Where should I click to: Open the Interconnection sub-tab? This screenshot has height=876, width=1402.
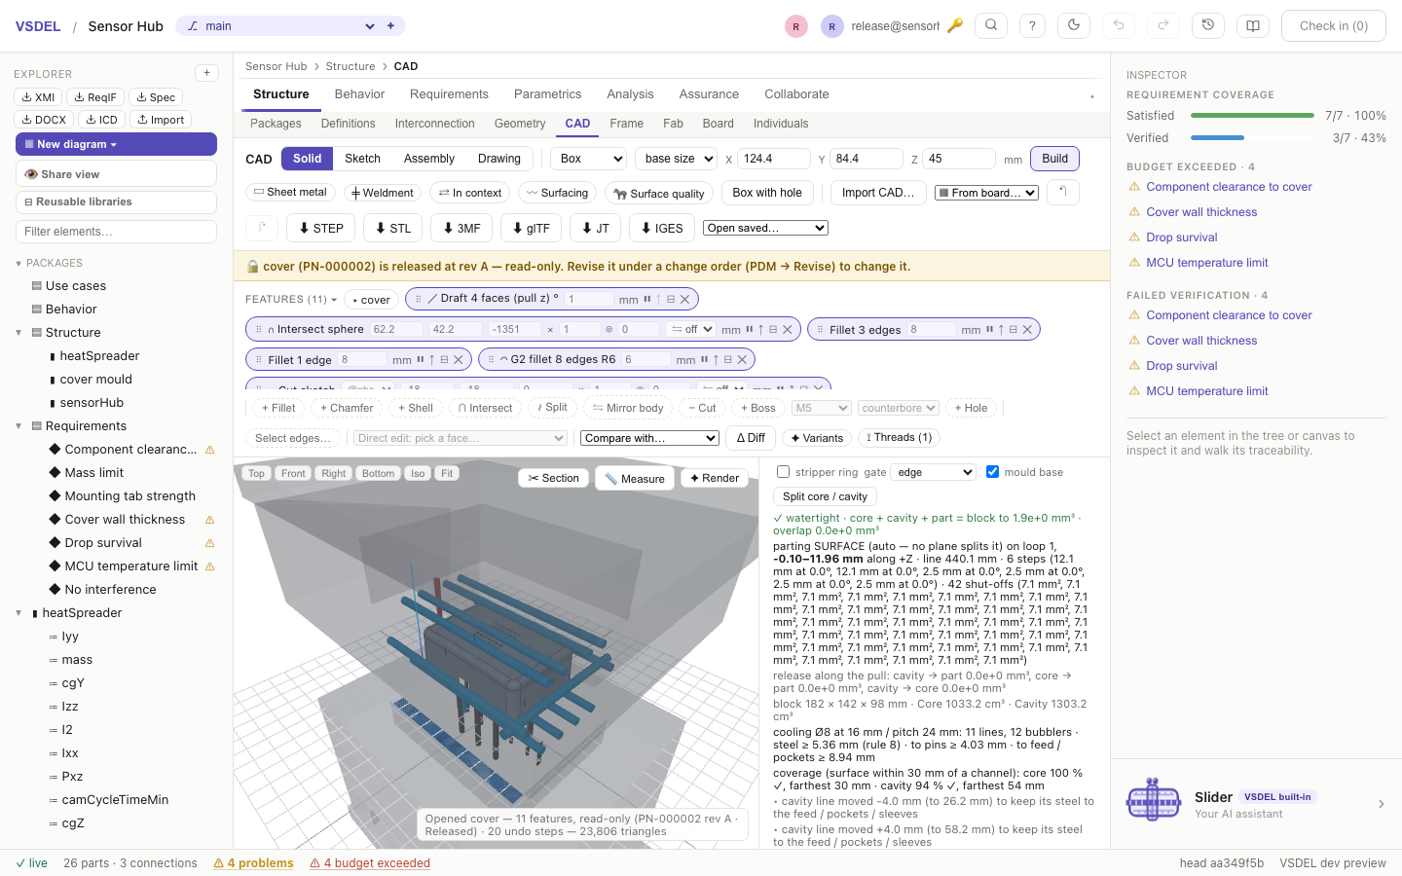coord(435,124)
